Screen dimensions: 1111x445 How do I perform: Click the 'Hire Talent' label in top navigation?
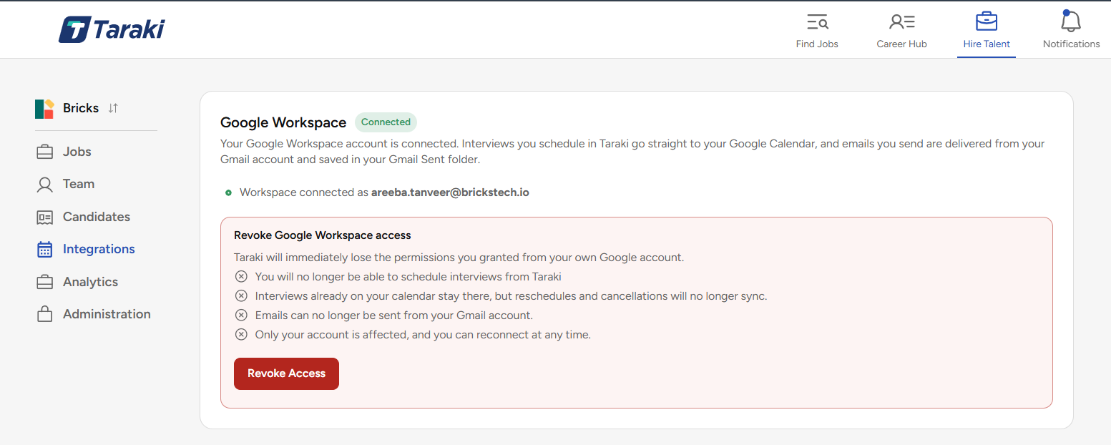987,44
